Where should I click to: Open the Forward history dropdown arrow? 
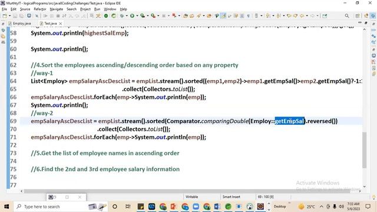tap(318, 16)
